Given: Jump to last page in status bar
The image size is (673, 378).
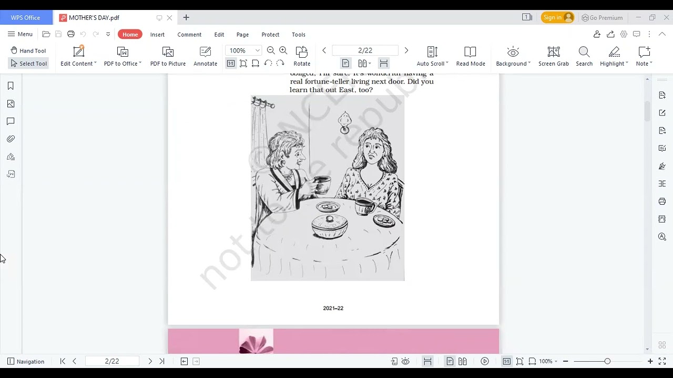Looking at the screenshot, I should tap(162, 361).
